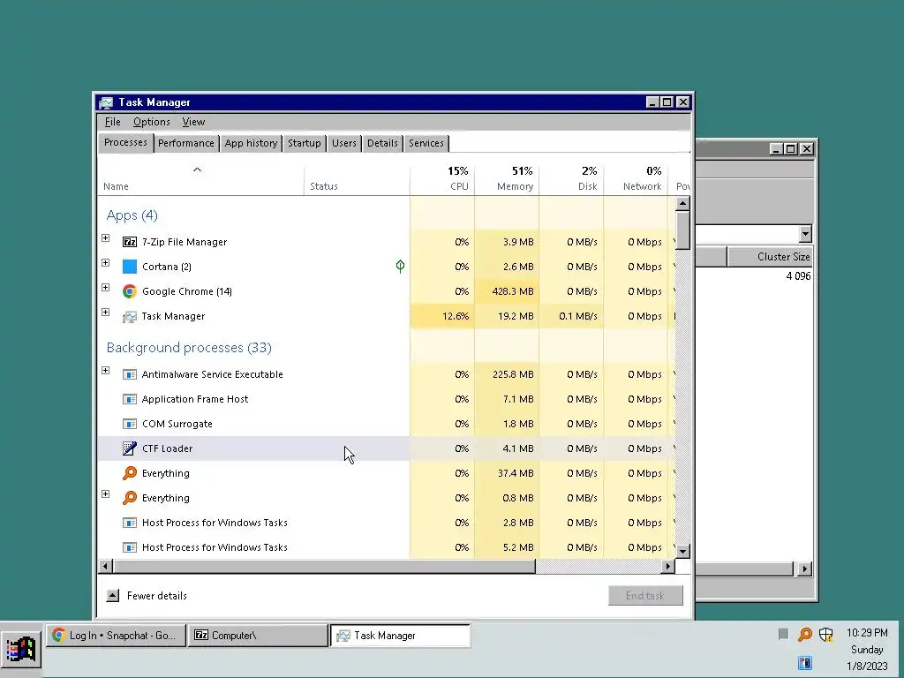Click the Everything search tray icon
Viewport: 904px width, 678px height.
pos(805,635)
